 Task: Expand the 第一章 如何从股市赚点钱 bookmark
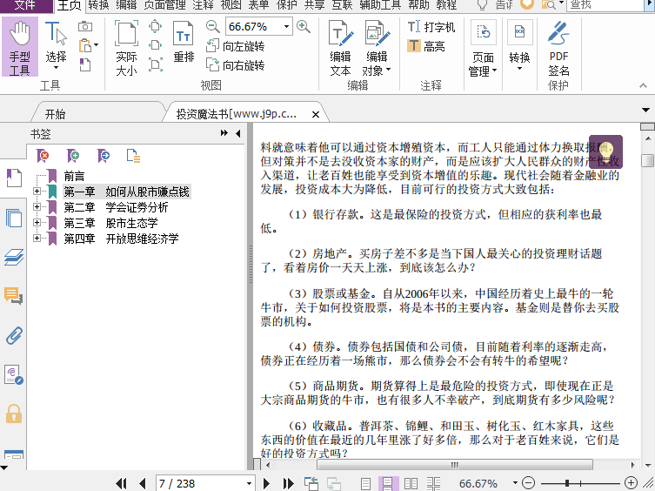click(x=37, y=192)
